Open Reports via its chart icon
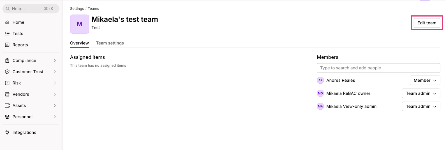Viewport: 446px width, 150px height. [7, 45]
